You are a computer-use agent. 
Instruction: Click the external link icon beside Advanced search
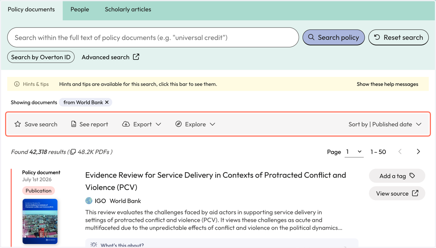(136, 57)
